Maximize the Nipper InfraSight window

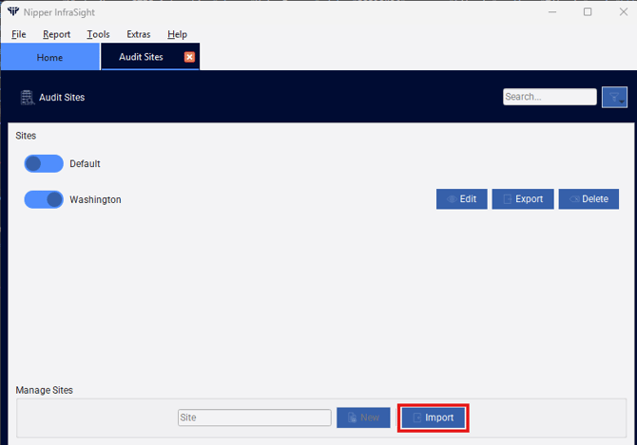pos(588,11)
